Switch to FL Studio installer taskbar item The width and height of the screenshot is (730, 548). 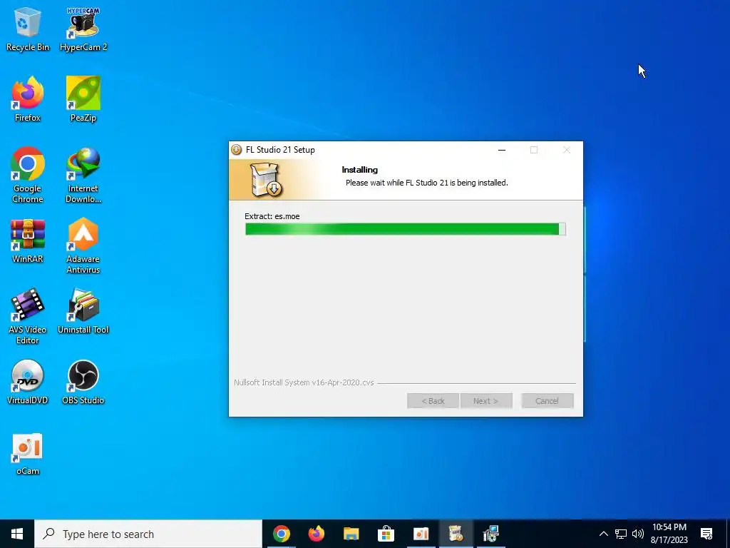pos(456,534)
